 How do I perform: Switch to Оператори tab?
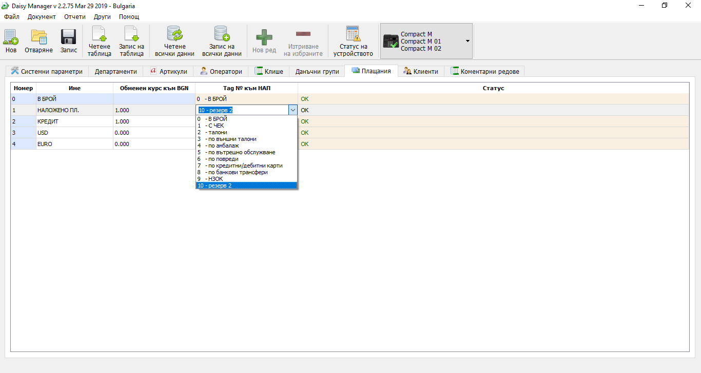(x=221, y=71)
